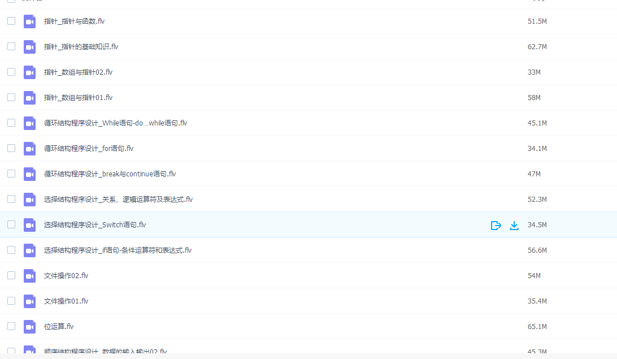617x359 pixels.
Task: Share the Switch语句.flv file
Action: coord(496,225)
